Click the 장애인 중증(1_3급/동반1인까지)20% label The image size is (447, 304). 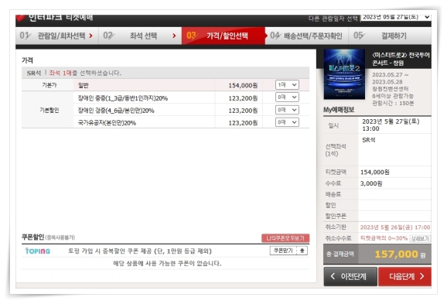click(123, 98)
